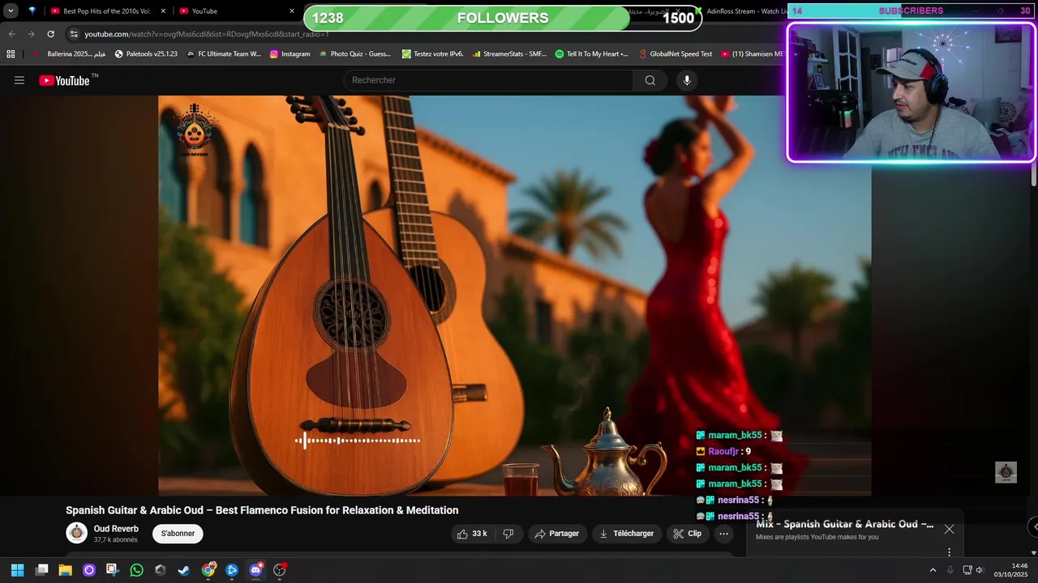The height and width of the screenshot is (583, 1038).
Task: Show hidden system tray icons
Action: [x=933, y=570]
